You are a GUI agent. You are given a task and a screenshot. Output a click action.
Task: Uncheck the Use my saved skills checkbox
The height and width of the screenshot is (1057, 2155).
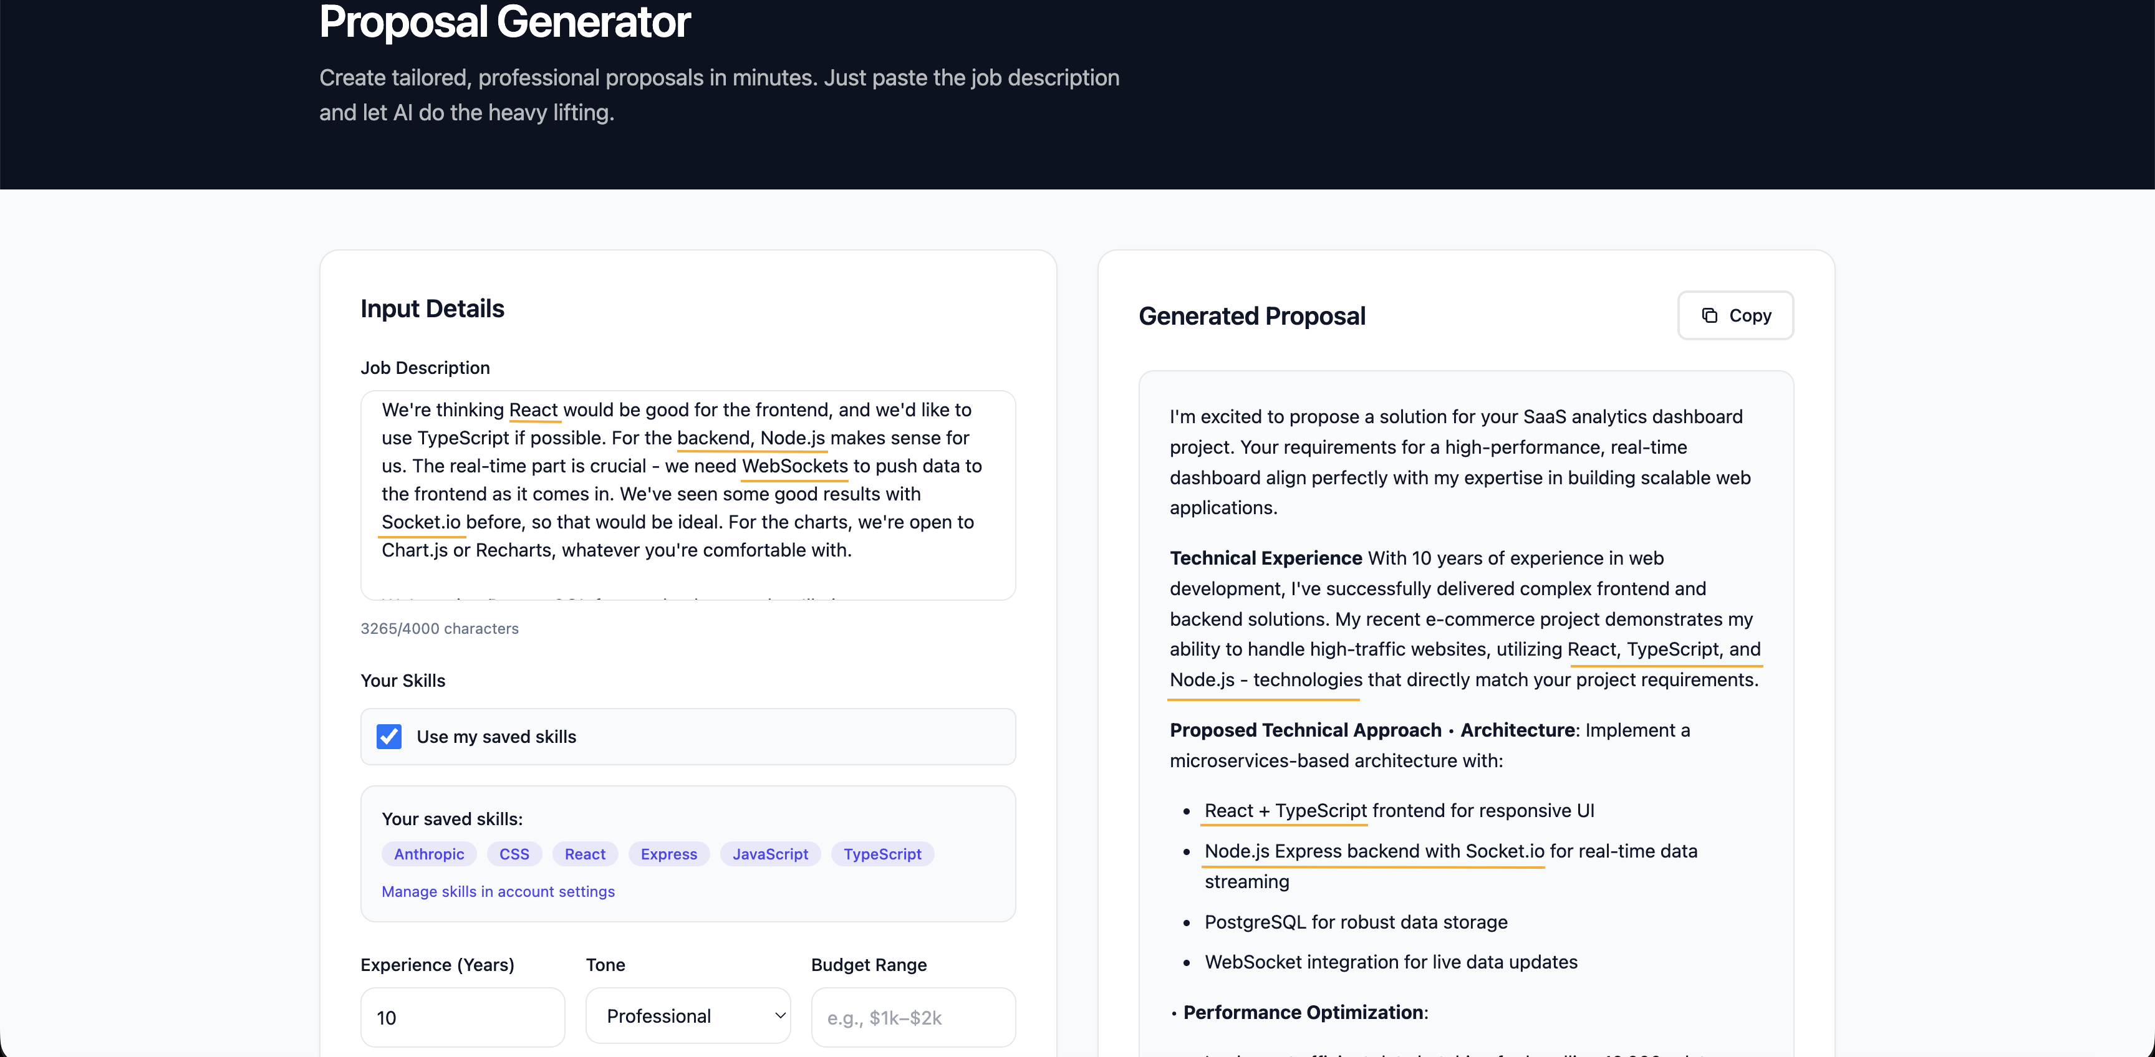pyautogui.click(x=389, y=737)
